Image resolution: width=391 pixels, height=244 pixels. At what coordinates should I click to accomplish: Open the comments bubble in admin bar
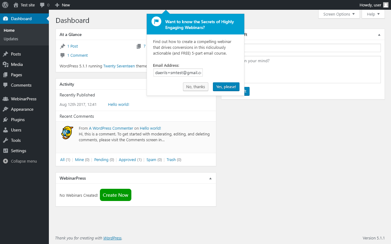coord(42,5)
